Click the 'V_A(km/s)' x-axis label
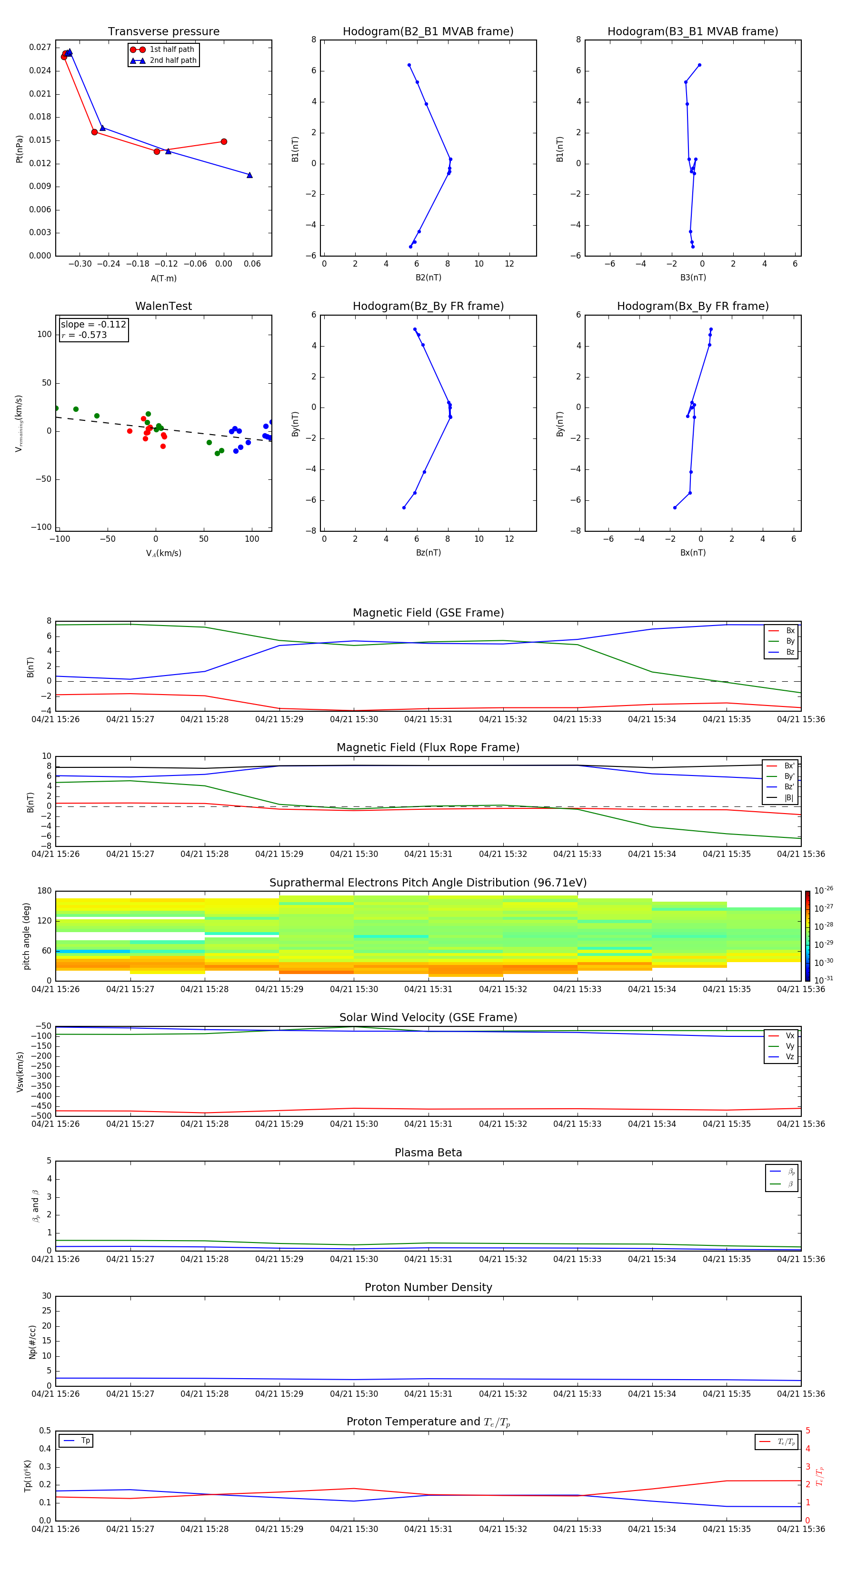The image size is (857, 1571). [163, 553]
